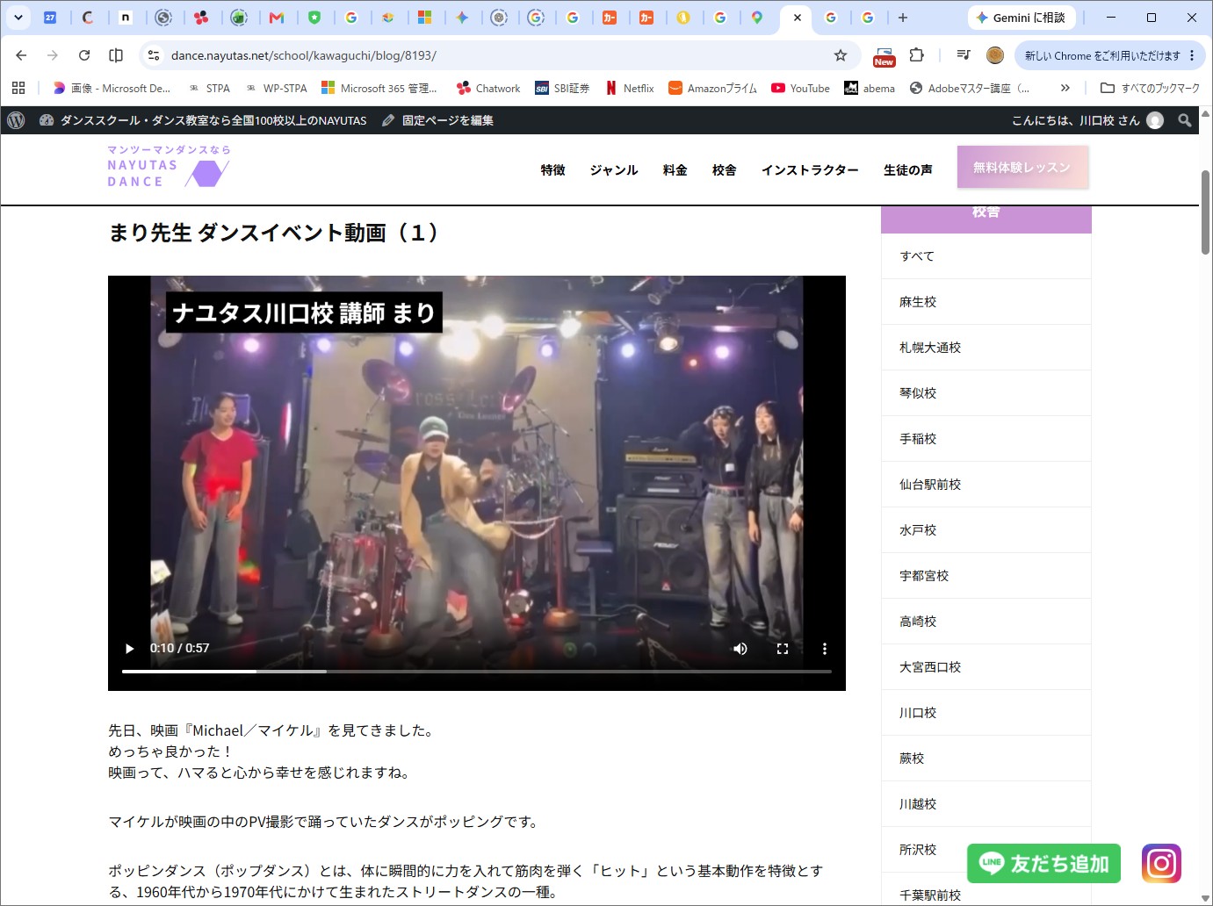Open the 生徒の声 menu item
The image size is (1213, 906).
point(907,170)
